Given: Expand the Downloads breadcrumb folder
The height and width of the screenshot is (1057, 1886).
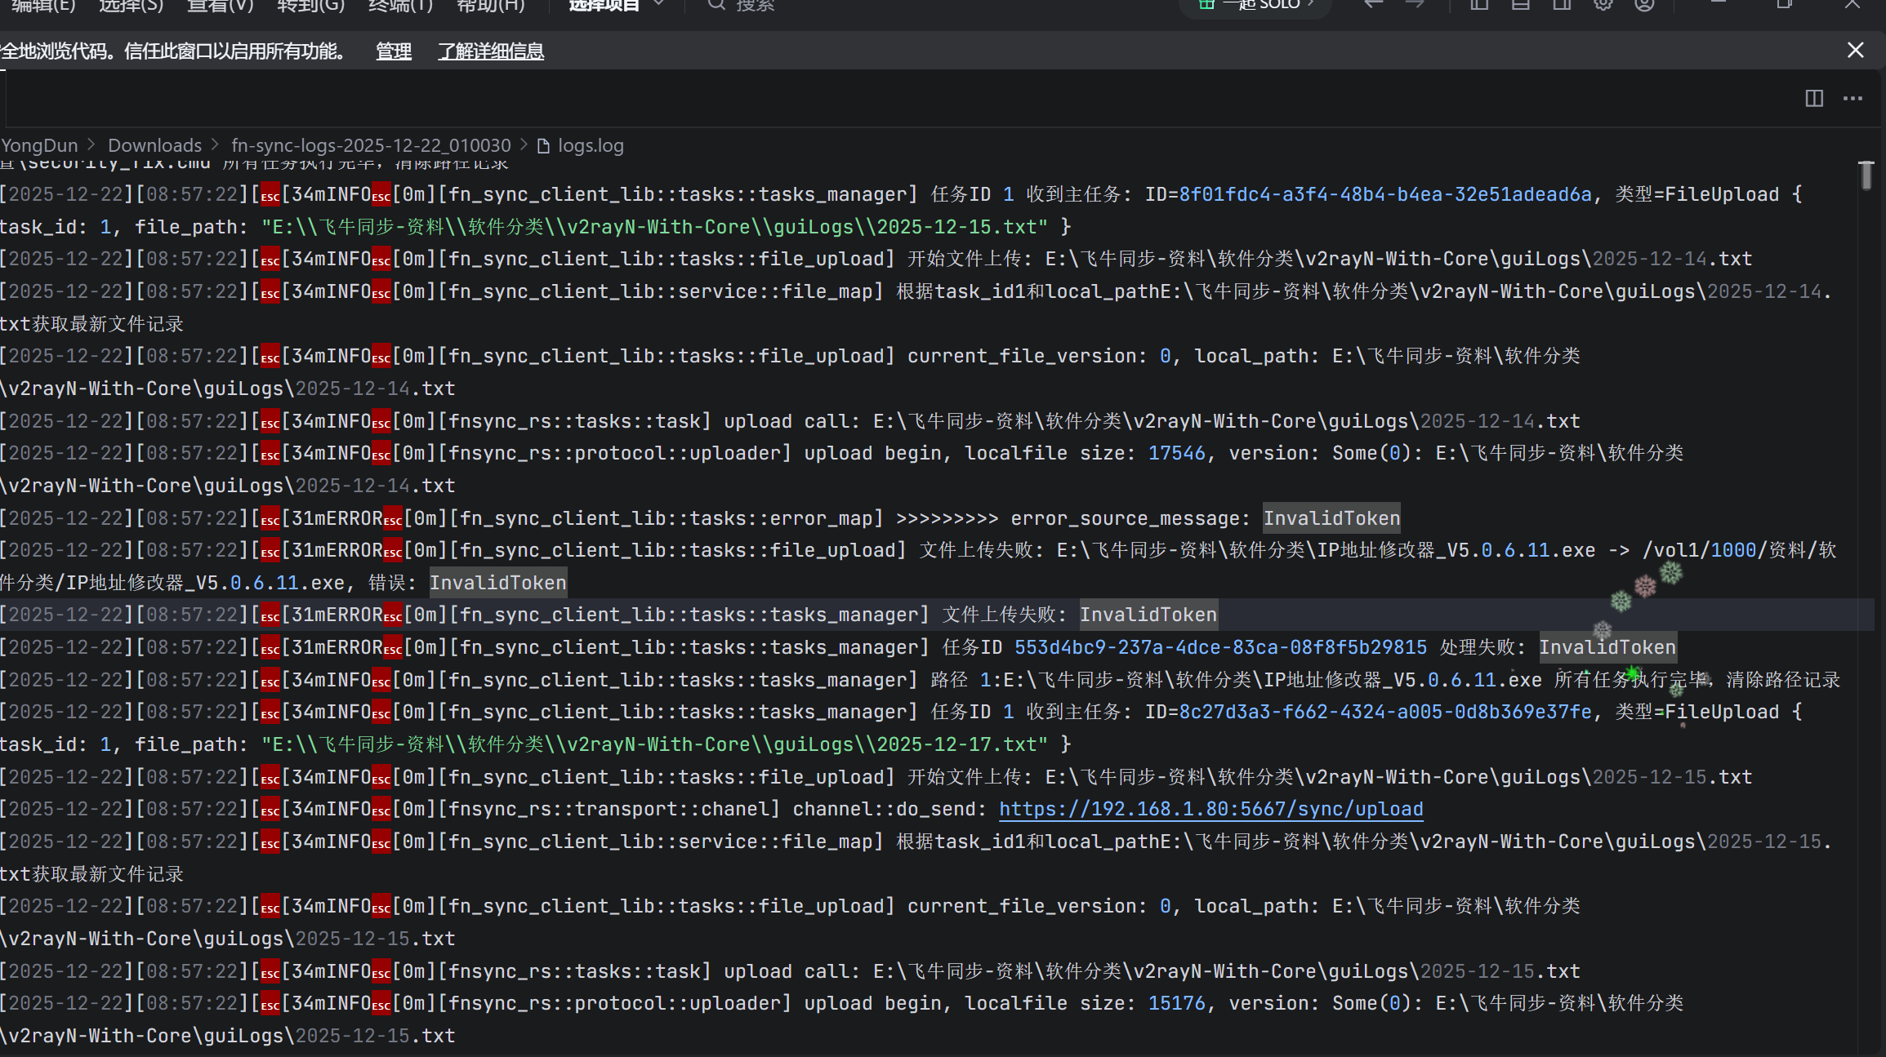Looking at the screenshot, I should [154, 145].
